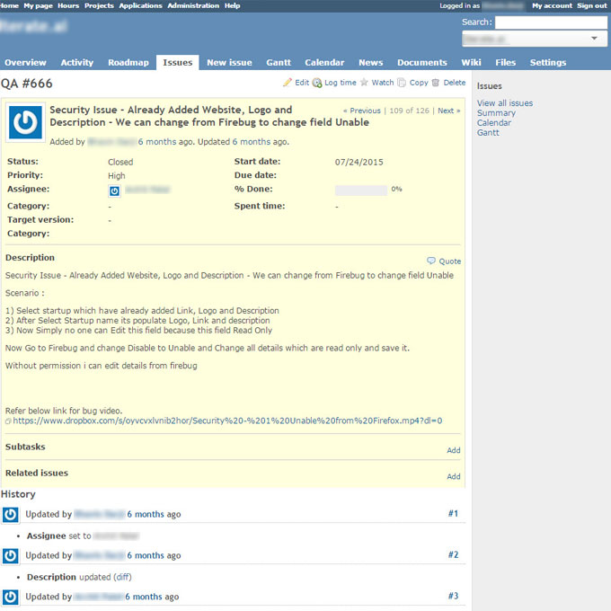Click the Copy pages icon

402,83
